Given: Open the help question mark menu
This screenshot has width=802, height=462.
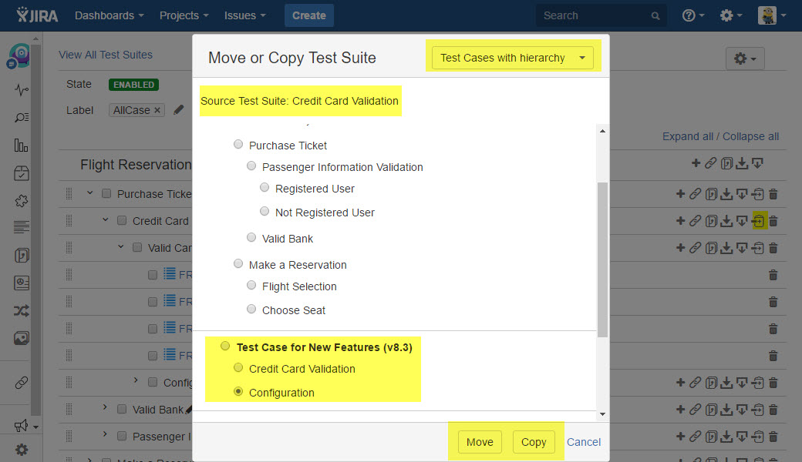Looking at the screenshot, I should 693,15.
